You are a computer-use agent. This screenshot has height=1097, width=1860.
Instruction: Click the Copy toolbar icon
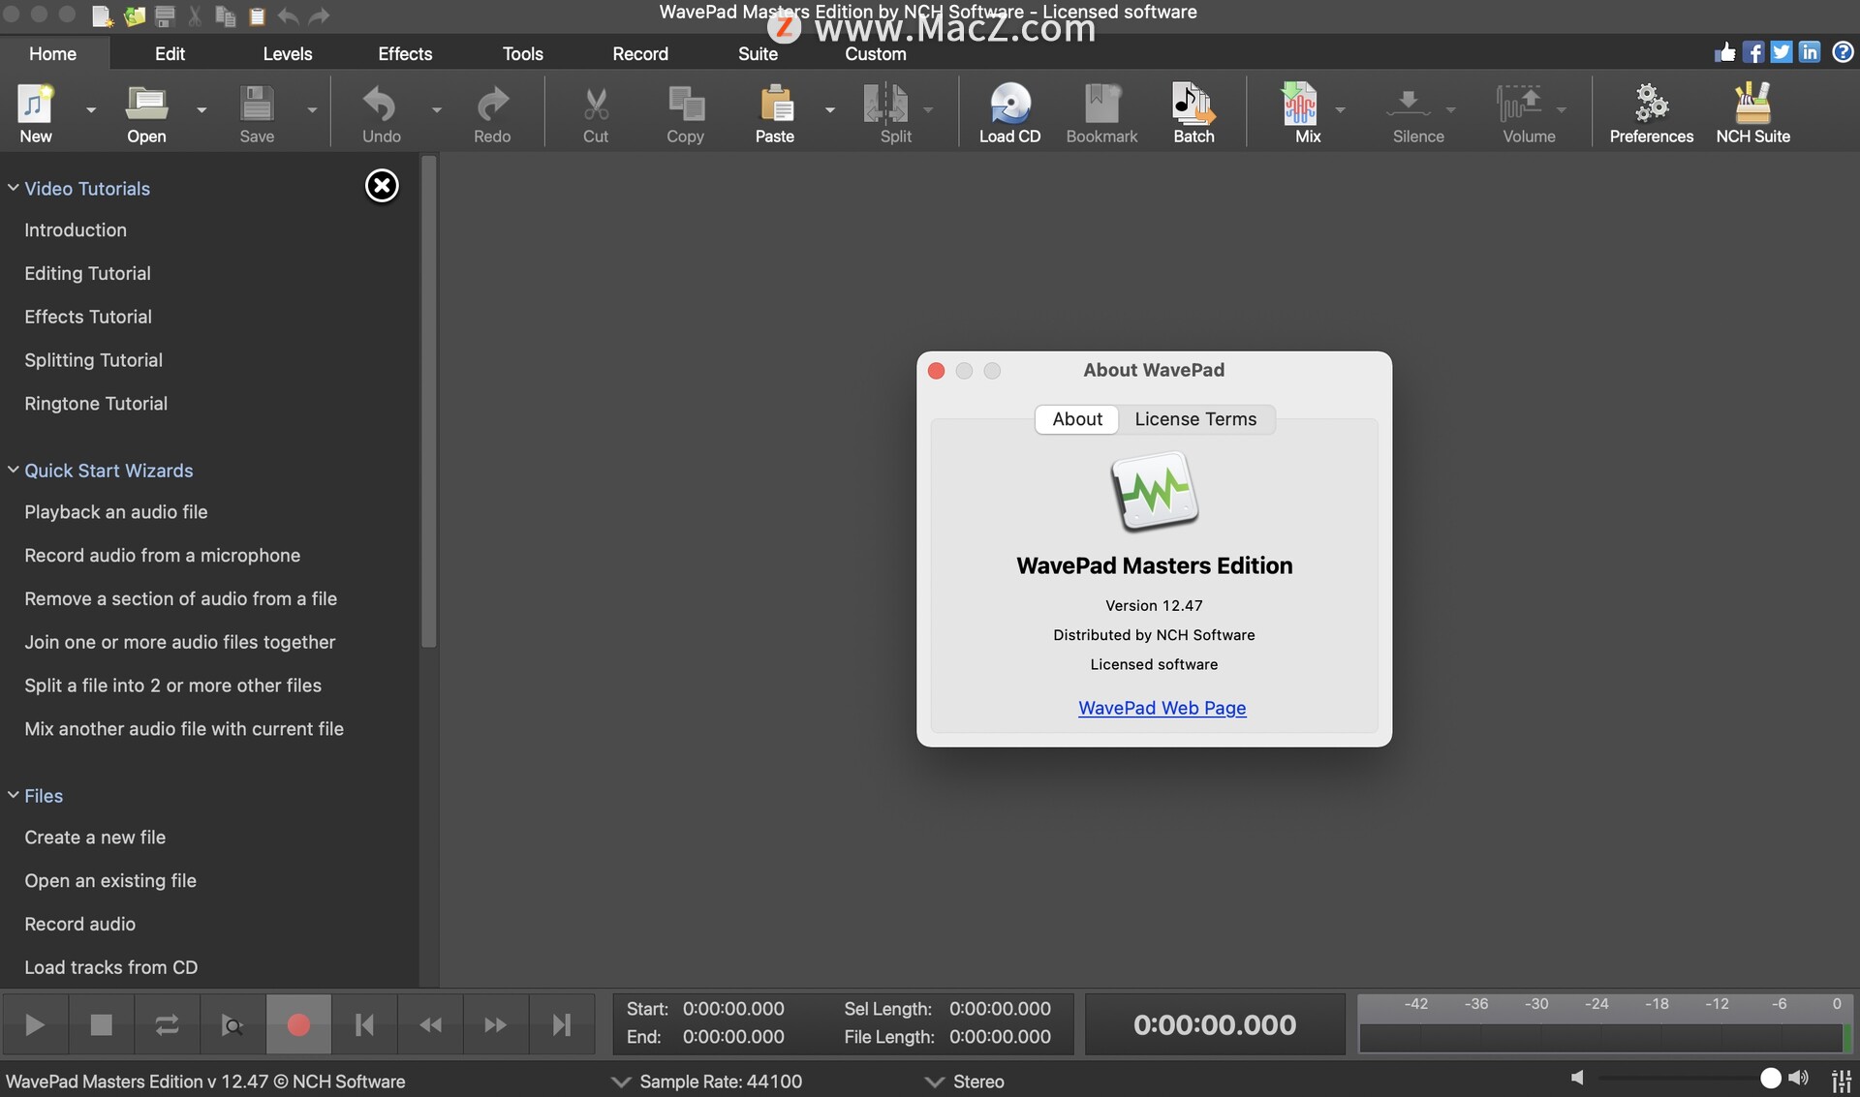(x=686, y=104)
